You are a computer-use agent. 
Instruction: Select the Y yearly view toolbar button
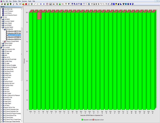(x=92, y=4)
